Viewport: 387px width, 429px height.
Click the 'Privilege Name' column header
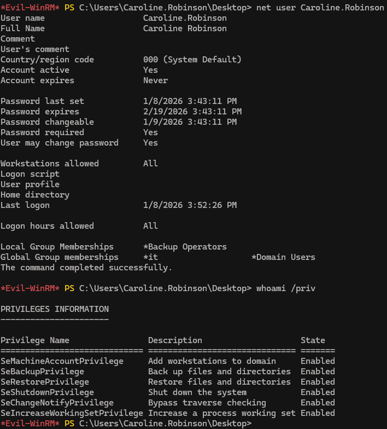pos(35,340)
